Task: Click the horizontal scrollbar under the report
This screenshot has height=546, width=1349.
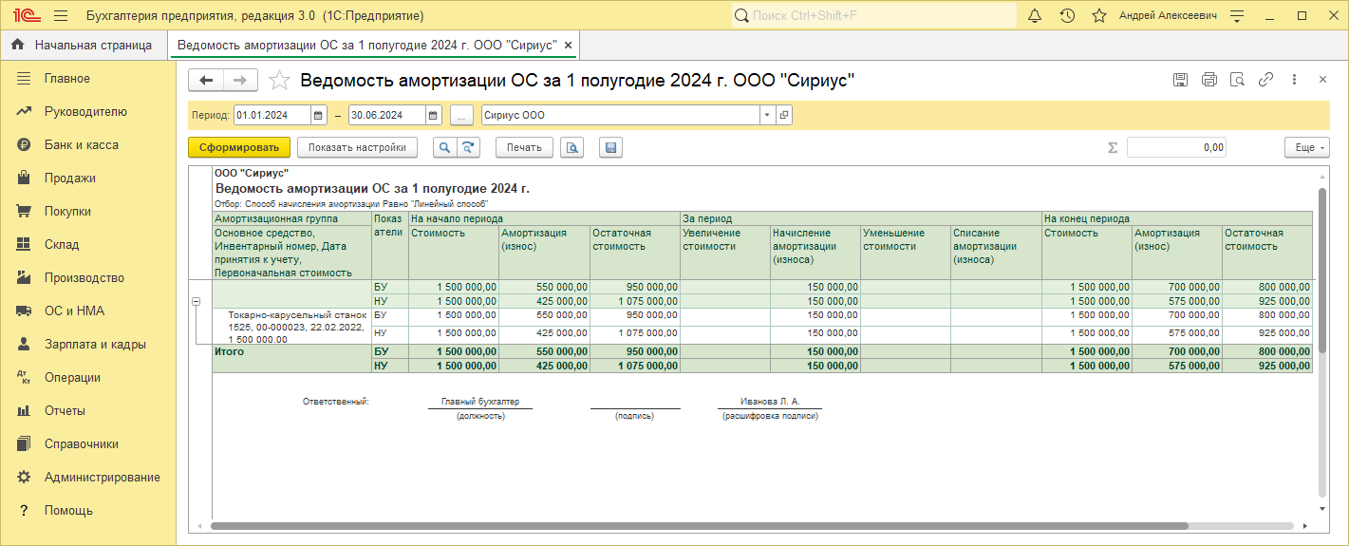Action: [x=698, y=525]
